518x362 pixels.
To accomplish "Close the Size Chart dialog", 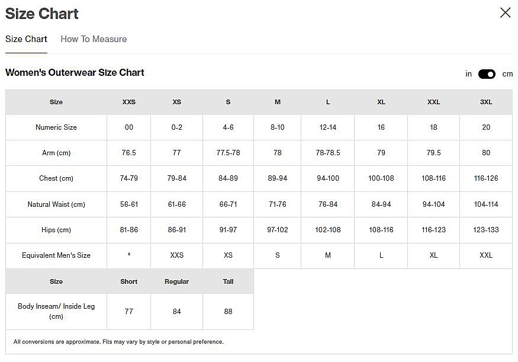I will tap(505, 13).
